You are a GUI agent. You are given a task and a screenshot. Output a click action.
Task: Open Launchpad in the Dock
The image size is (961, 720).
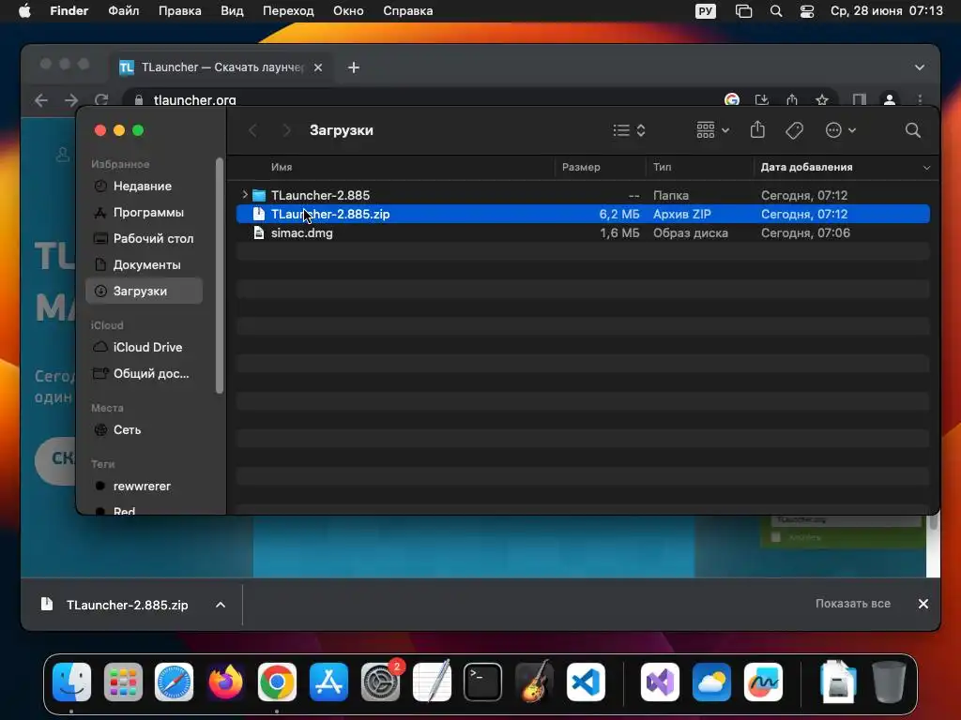[123, 682]
